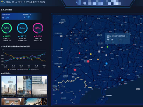Toggle the purple Inclination legend entry
This screenshot has width=143, height=107.
click(x=23, y=70)
